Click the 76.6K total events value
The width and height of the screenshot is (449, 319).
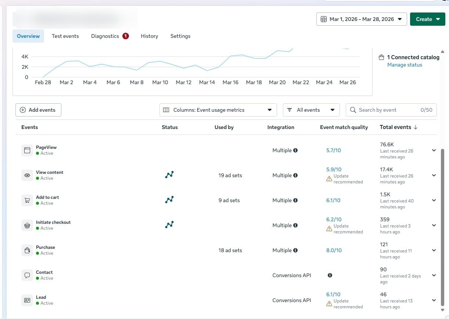(387, 144)
